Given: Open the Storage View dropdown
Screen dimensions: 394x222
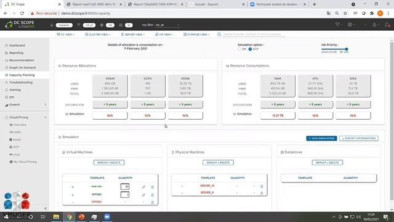Looking at the screenshot, I should (196, 35).
